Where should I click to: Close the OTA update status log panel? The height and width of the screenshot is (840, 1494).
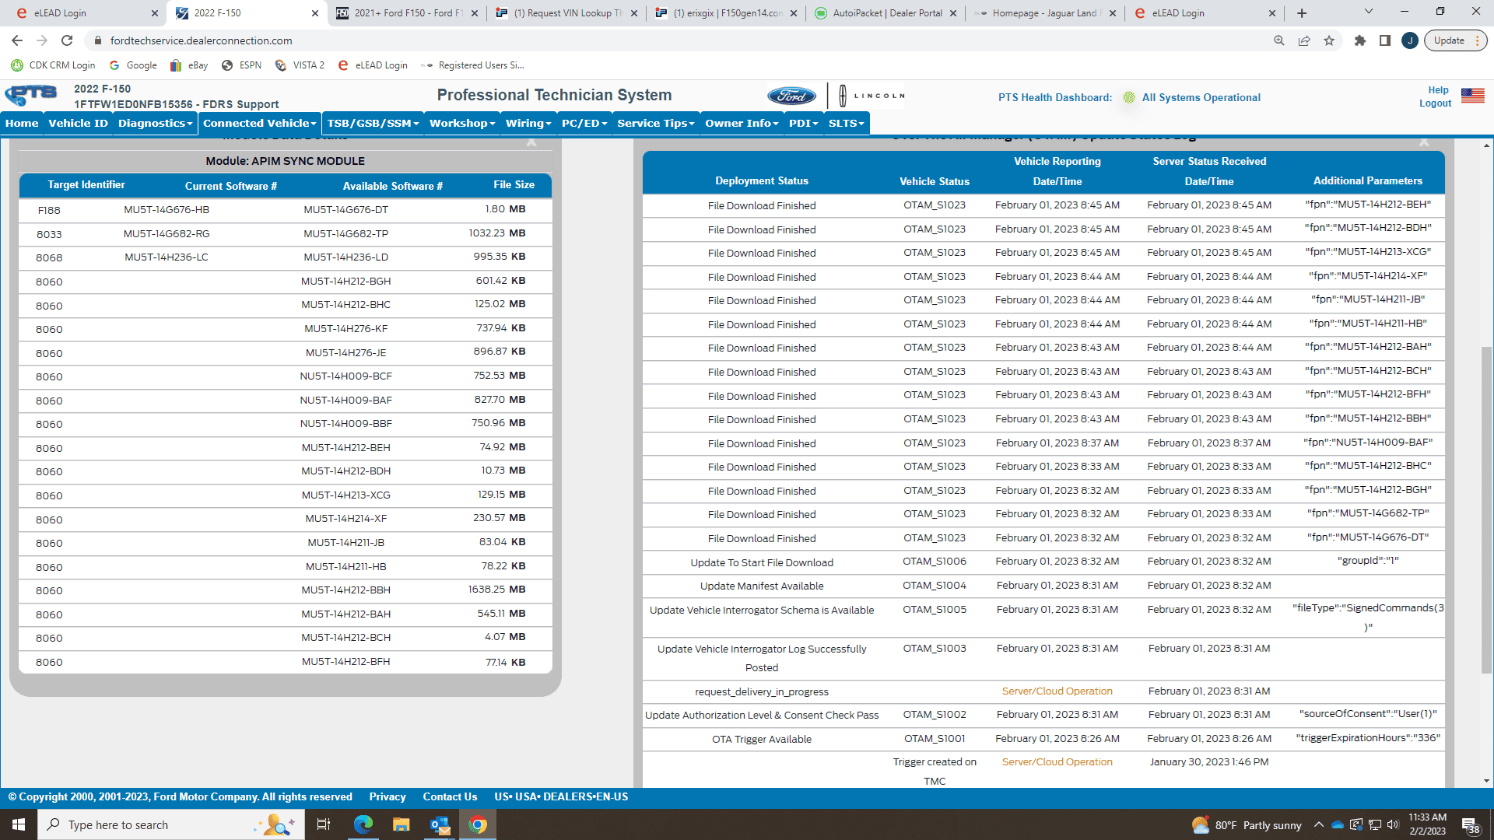(1423, 142)
